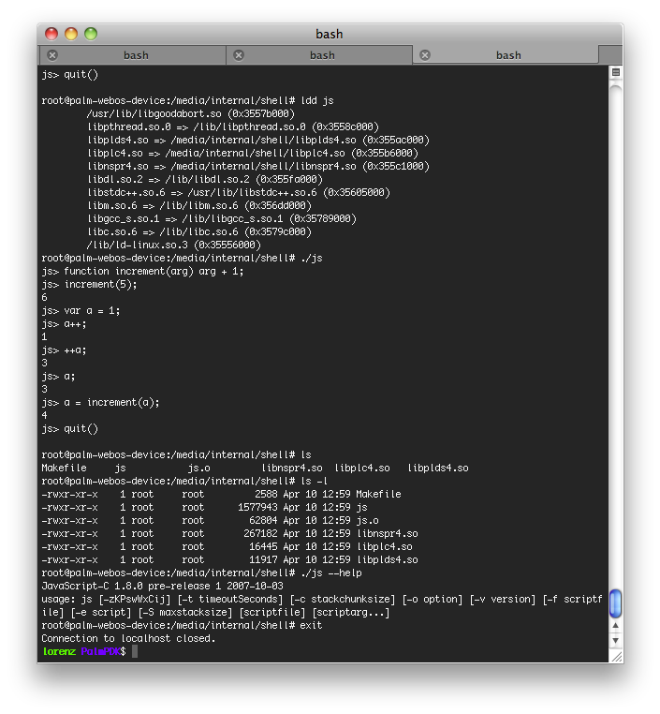Click the './js --help' command line

tap(201, 573)
